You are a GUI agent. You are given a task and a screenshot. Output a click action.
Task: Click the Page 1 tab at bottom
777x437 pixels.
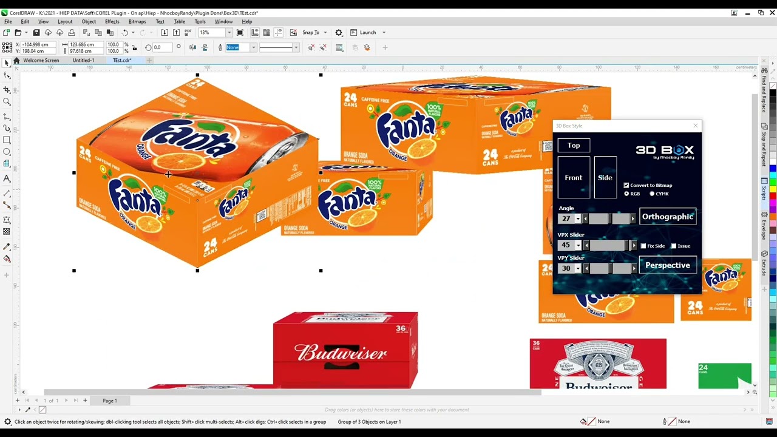109,401
